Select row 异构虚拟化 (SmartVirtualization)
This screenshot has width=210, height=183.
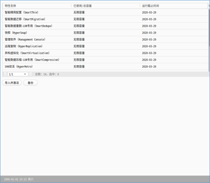point(105,53)
